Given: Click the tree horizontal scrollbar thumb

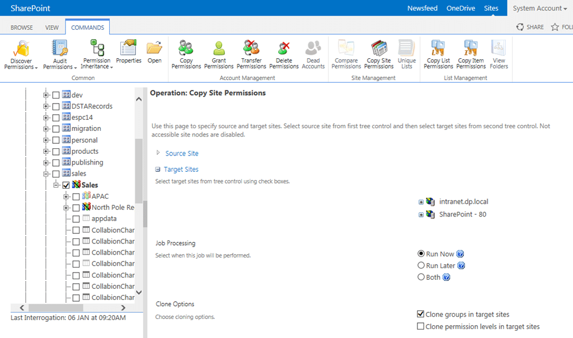Looking at the screenshot, I should tap(55, 308).
